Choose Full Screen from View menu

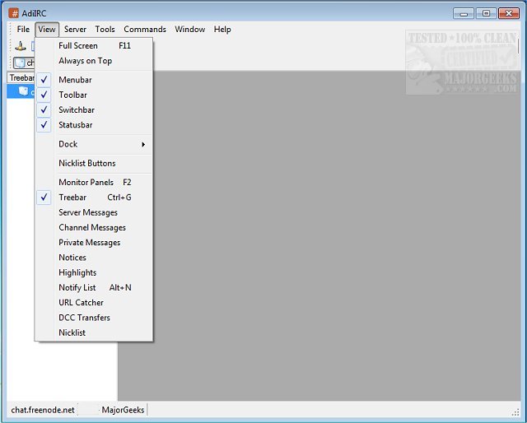click(x=94, y=46)
